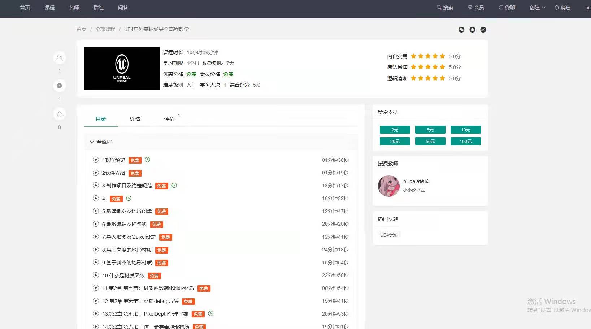Click the Unreal Engine course thumbnail
The height and width of the screenshot is (329, 591).
[x=122, y=68]
